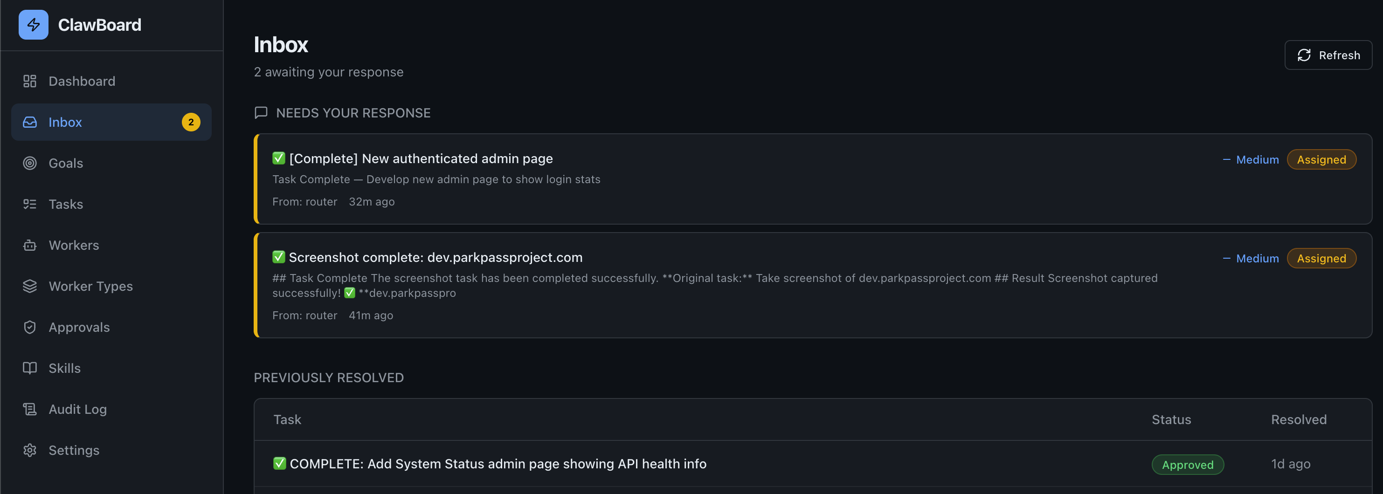Click the green Approved status badge

(1187, 465)
